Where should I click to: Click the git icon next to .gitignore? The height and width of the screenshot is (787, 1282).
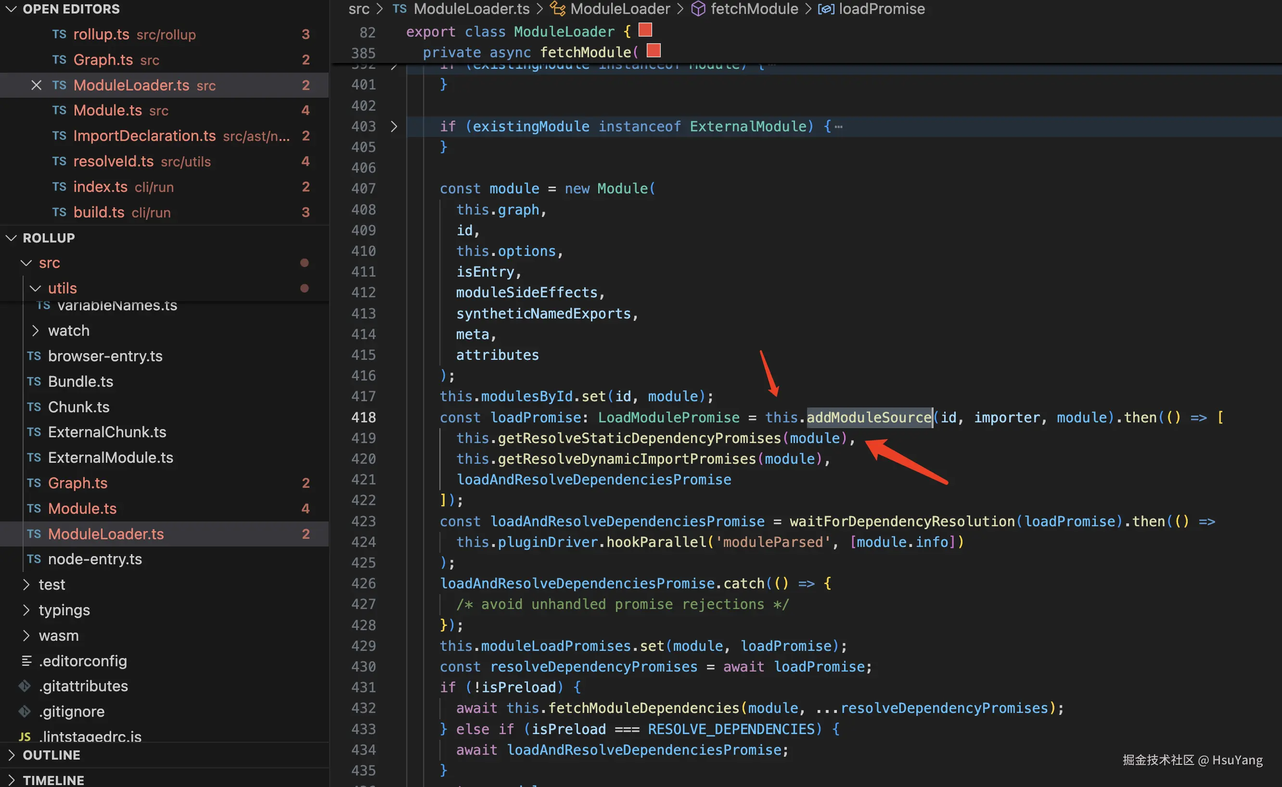click(25, 711)
